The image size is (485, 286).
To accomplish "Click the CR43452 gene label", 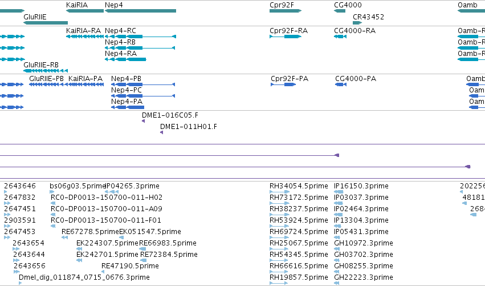I will tap(368, 17).
